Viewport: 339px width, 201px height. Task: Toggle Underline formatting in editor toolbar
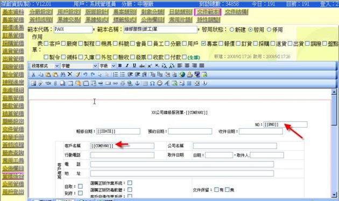click(135, 65)
